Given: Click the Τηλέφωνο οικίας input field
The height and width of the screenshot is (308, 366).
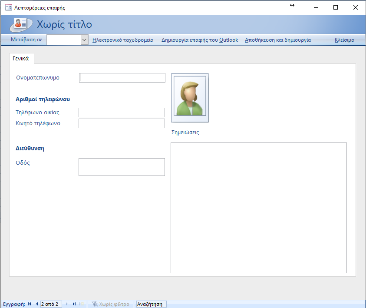Looking at the screenshot, I should coord(122,113).
